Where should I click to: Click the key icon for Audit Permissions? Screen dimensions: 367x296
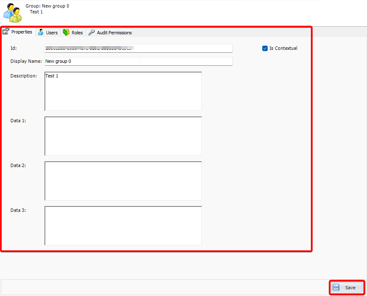[x=92, y=32]
